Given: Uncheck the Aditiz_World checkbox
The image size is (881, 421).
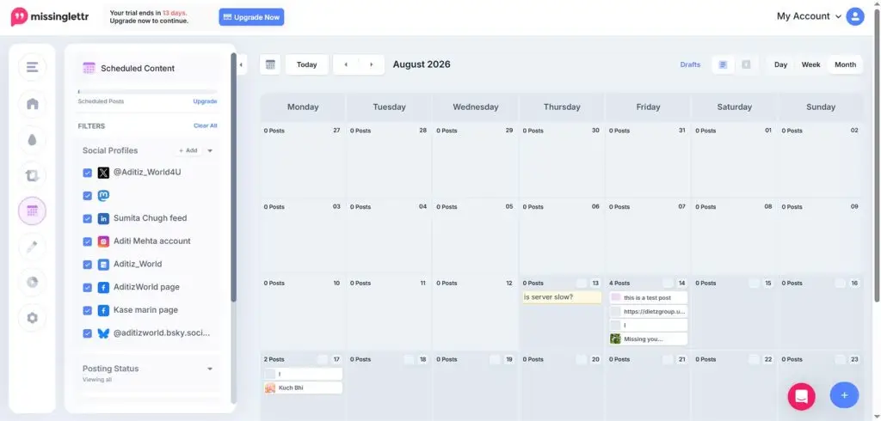Looking at the screenshot, I should click(87, 265).
